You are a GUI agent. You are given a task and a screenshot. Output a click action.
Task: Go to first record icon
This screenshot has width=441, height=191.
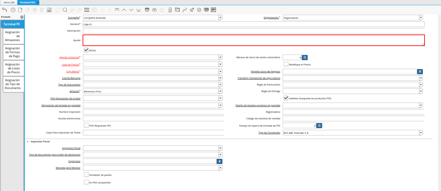[x=117, y=10]
